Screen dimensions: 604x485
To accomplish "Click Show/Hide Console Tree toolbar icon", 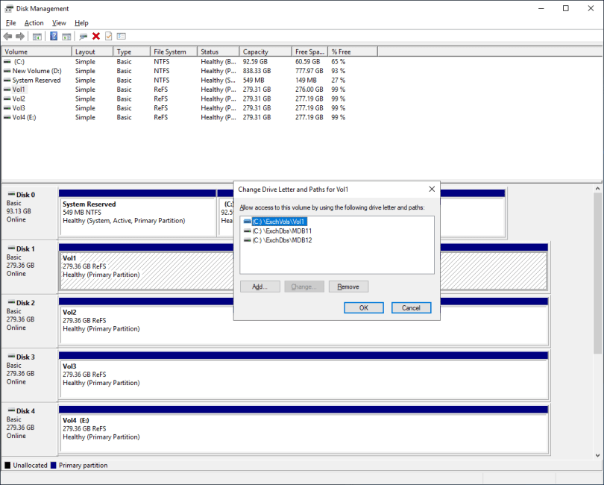I will pyautogui.click(x=37, y=36).
